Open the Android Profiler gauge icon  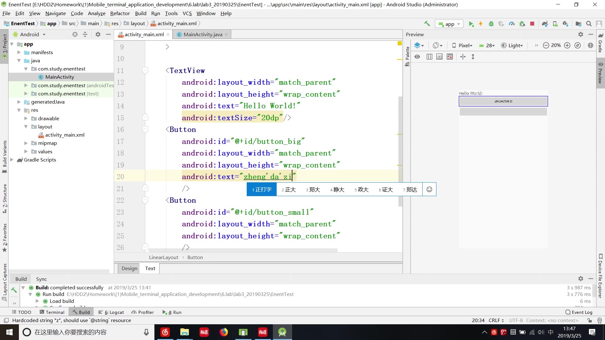click(512, 24)
